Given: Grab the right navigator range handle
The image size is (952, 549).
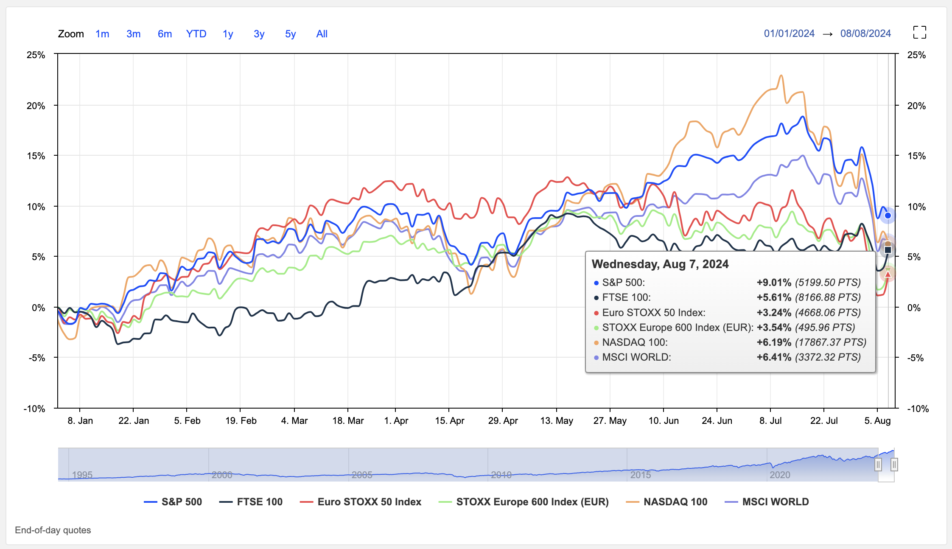Looking at the screenshot, I should [894, 465].
